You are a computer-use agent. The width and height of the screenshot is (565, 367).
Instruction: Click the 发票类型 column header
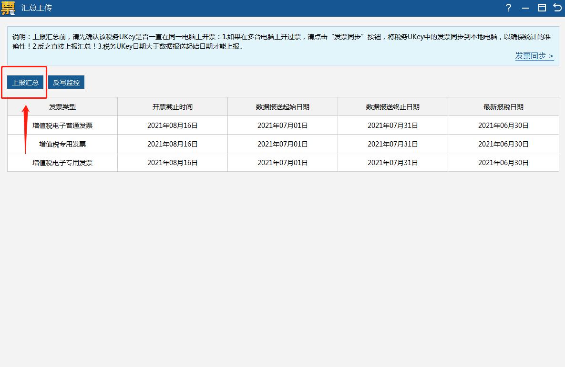62,107
